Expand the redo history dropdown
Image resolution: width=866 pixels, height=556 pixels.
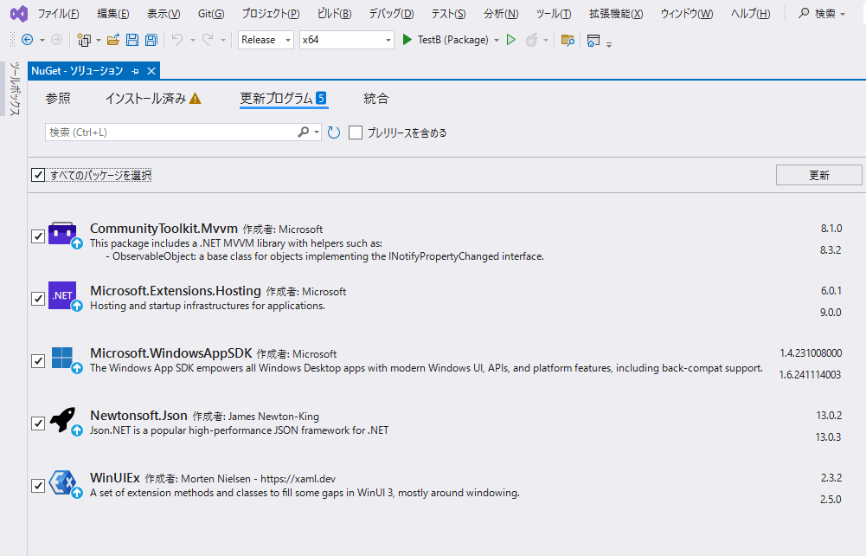pyautogui.click(x=223, y=41)
